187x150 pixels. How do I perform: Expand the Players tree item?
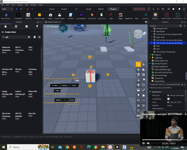pos(150,55)
